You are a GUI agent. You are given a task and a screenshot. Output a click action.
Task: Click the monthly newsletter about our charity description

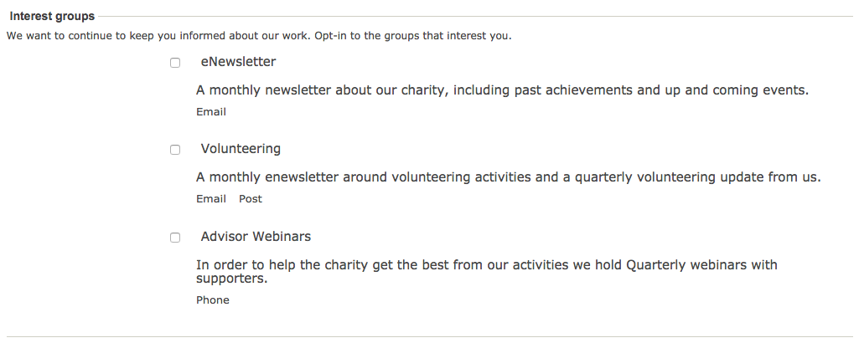[502, 90]
